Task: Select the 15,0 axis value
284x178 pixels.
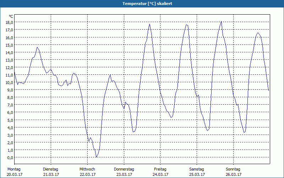Action: [x=10, y=45]
